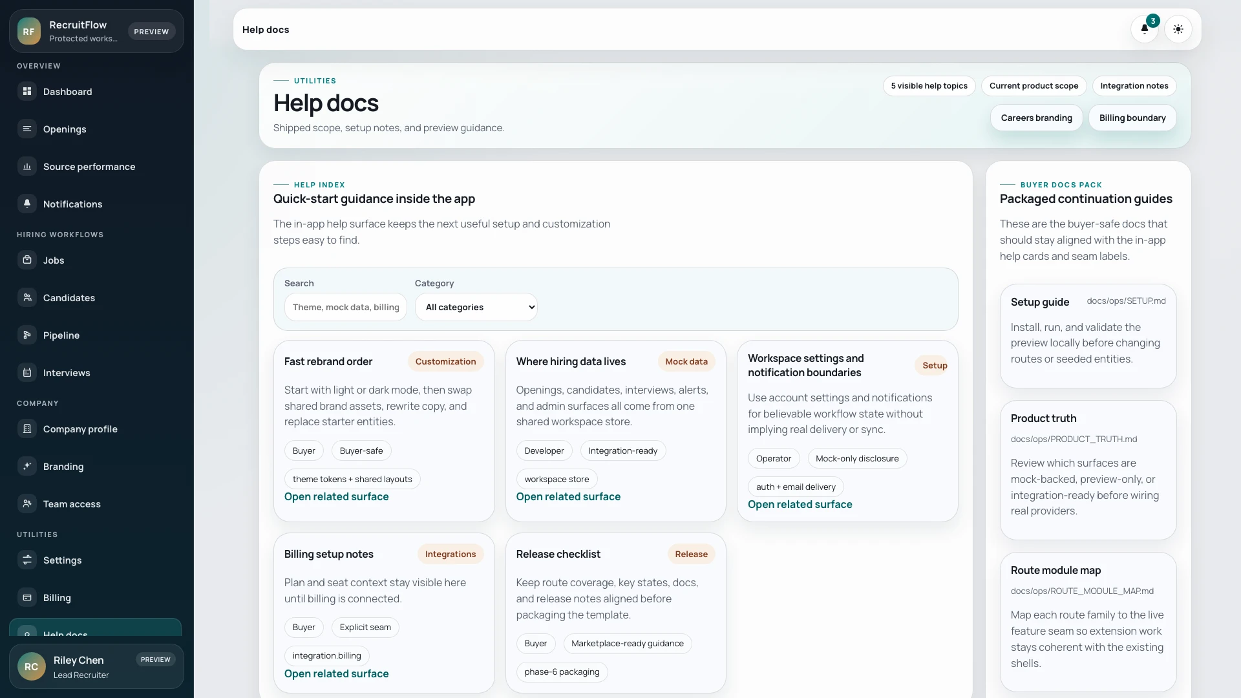
Task: Click docs/ops/SETUP.md path text
Action: tap(1126, 301)
